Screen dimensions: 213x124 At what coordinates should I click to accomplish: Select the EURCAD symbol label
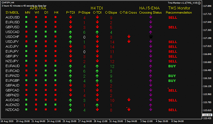pos(13,71)
